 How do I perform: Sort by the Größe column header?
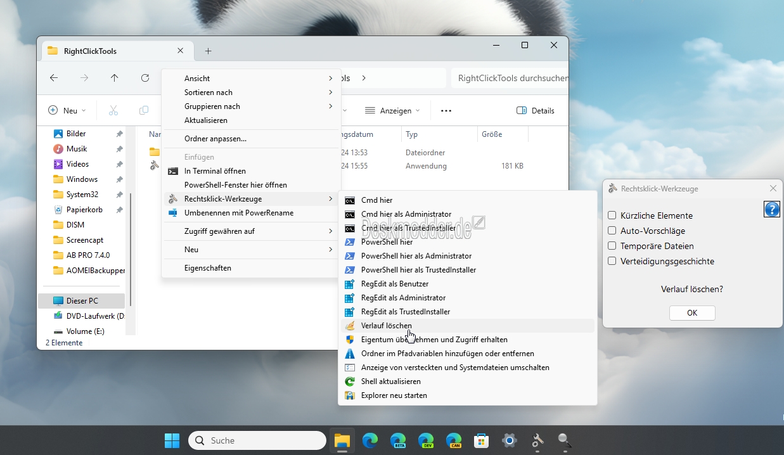(503, 134)
